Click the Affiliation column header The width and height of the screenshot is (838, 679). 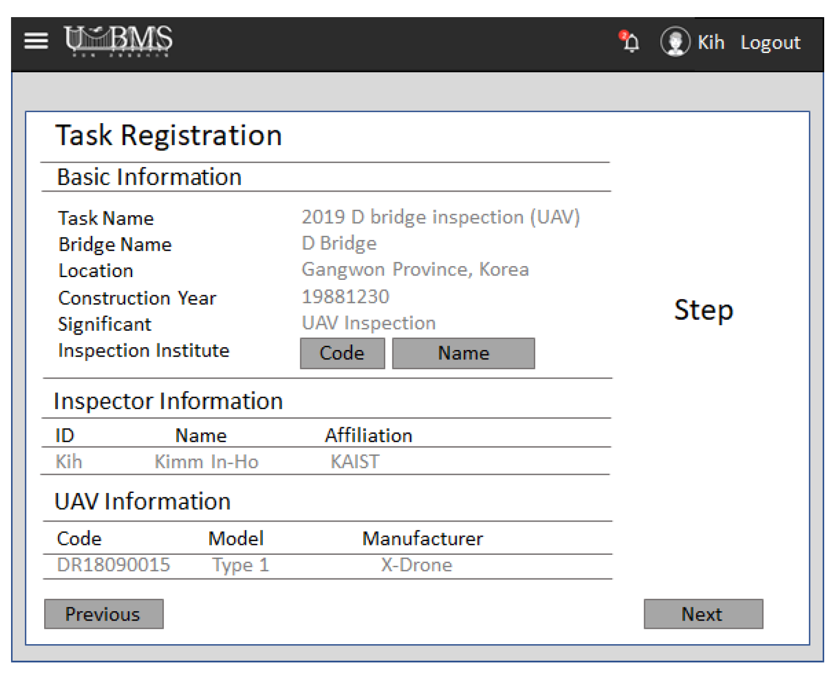click(x=368, y=436)
